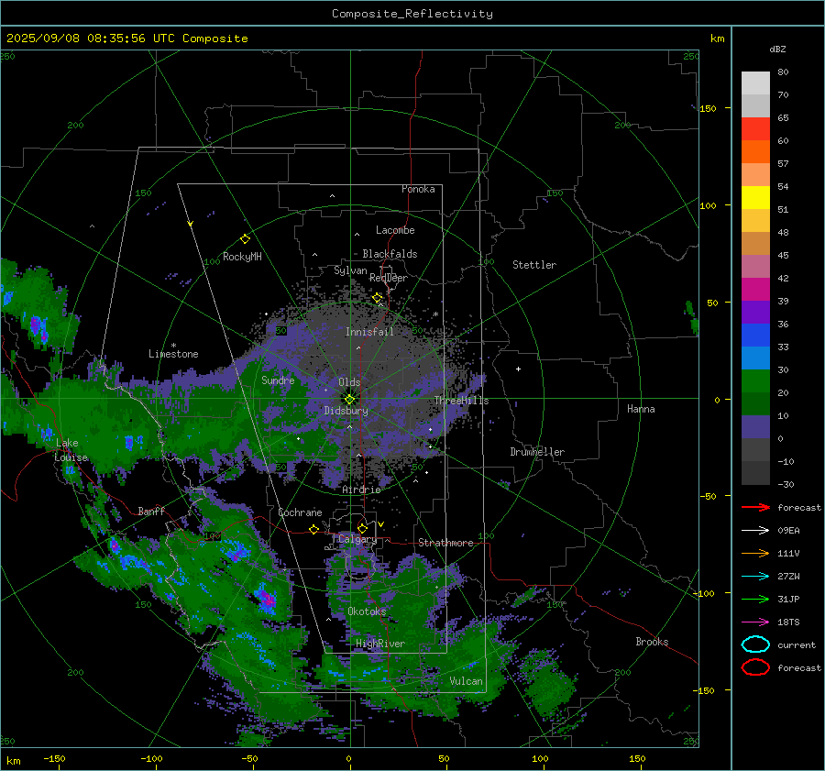Click the radar site marker at Didsbury
This screenshot has height=771, width=825.
click(x=350, y=400)
